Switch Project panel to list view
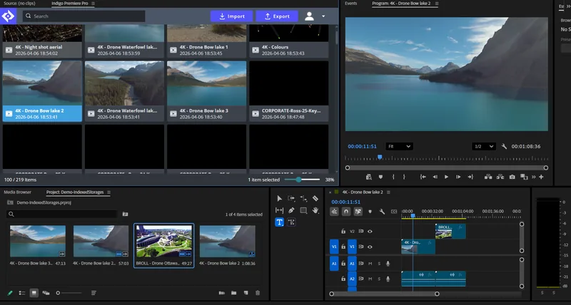The width and height of the screenshot is (571, 305). tap(22, 293)
